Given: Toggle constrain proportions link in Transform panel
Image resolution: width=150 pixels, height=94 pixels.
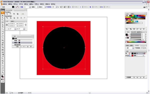Looking at the screenshot, I should tap(26, 25).
